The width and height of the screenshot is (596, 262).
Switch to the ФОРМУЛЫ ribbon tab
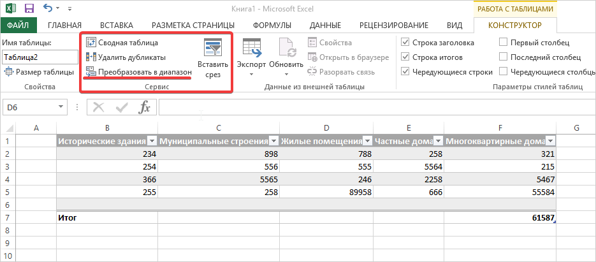272,25
